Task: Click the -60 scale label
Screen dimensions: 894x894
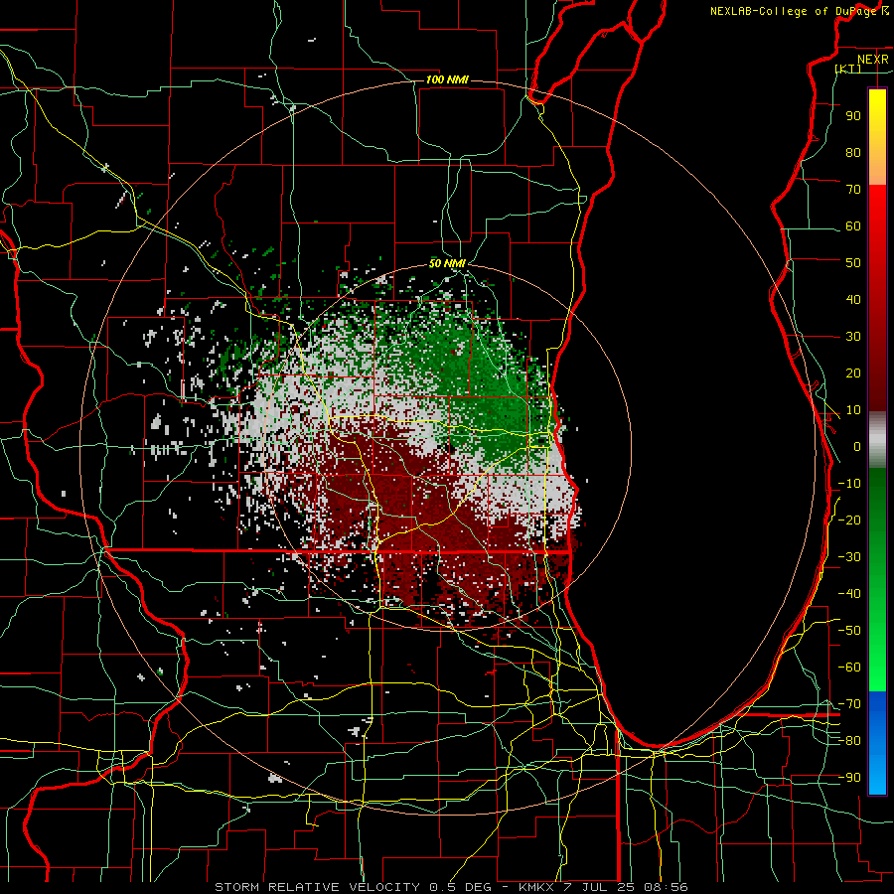Action: coord(849,668)
